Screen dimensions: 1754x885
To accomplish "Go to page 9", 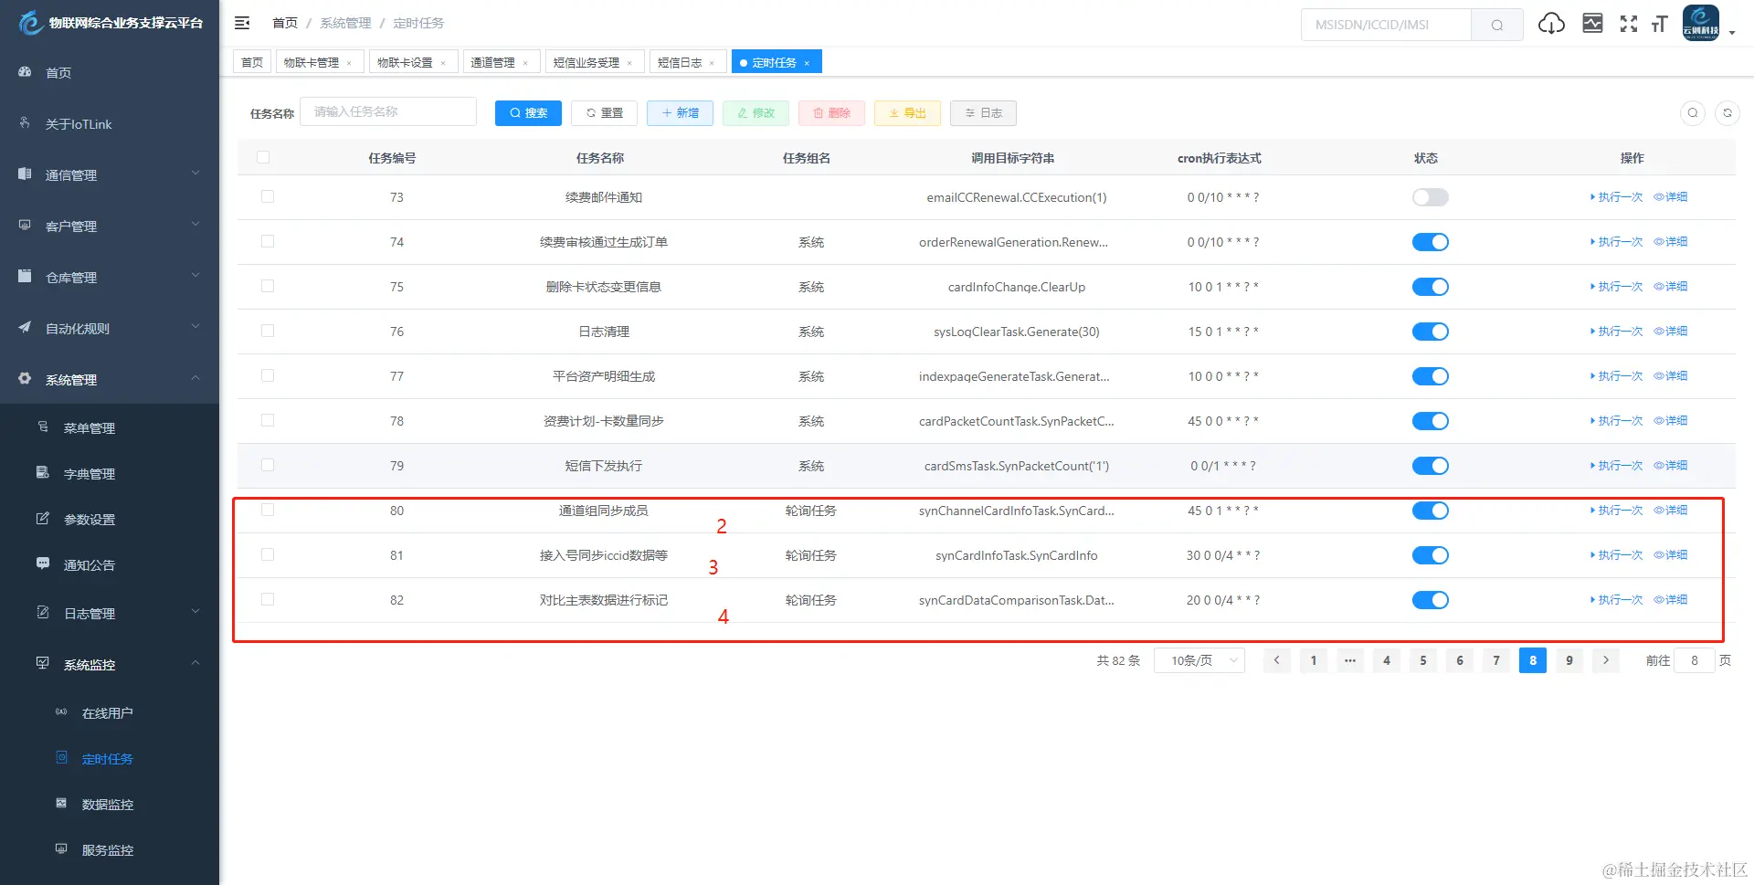I will [x=1569, y=660].
